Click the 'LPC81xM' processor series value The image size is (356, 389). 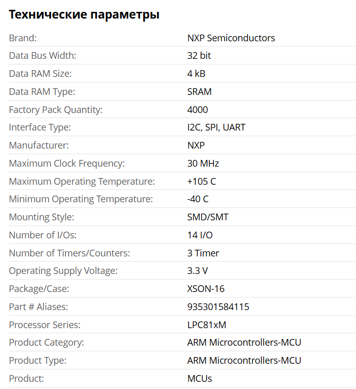(x=207, y=325)
